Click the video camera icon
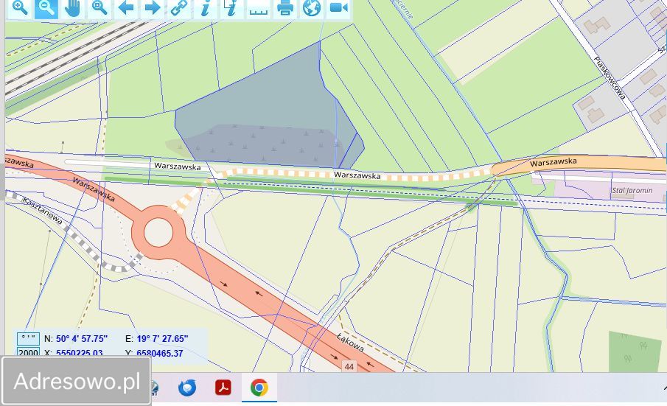This screenshot has height=406, width=667. (338, 7)
